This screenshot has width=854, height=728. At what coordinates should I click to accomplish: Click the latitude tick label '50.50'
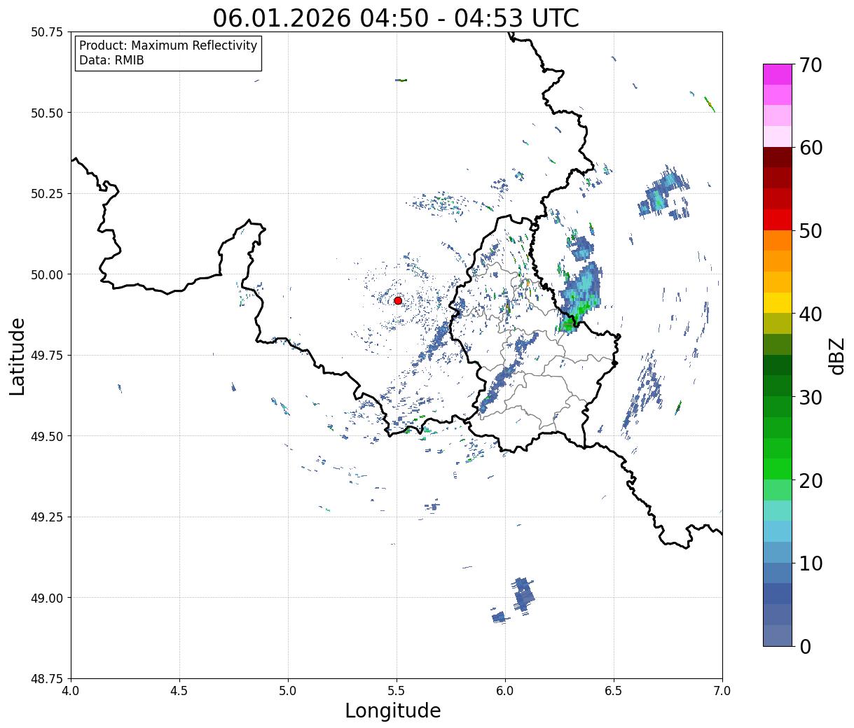pos(47,113)
